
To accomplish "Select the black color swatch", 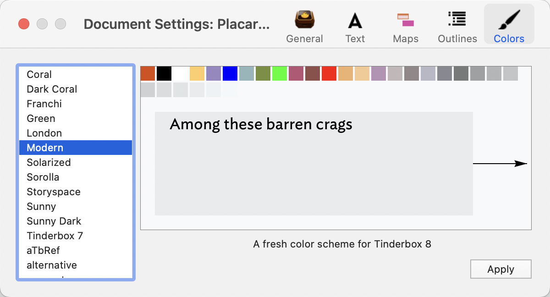I will [x=164, y=73].
